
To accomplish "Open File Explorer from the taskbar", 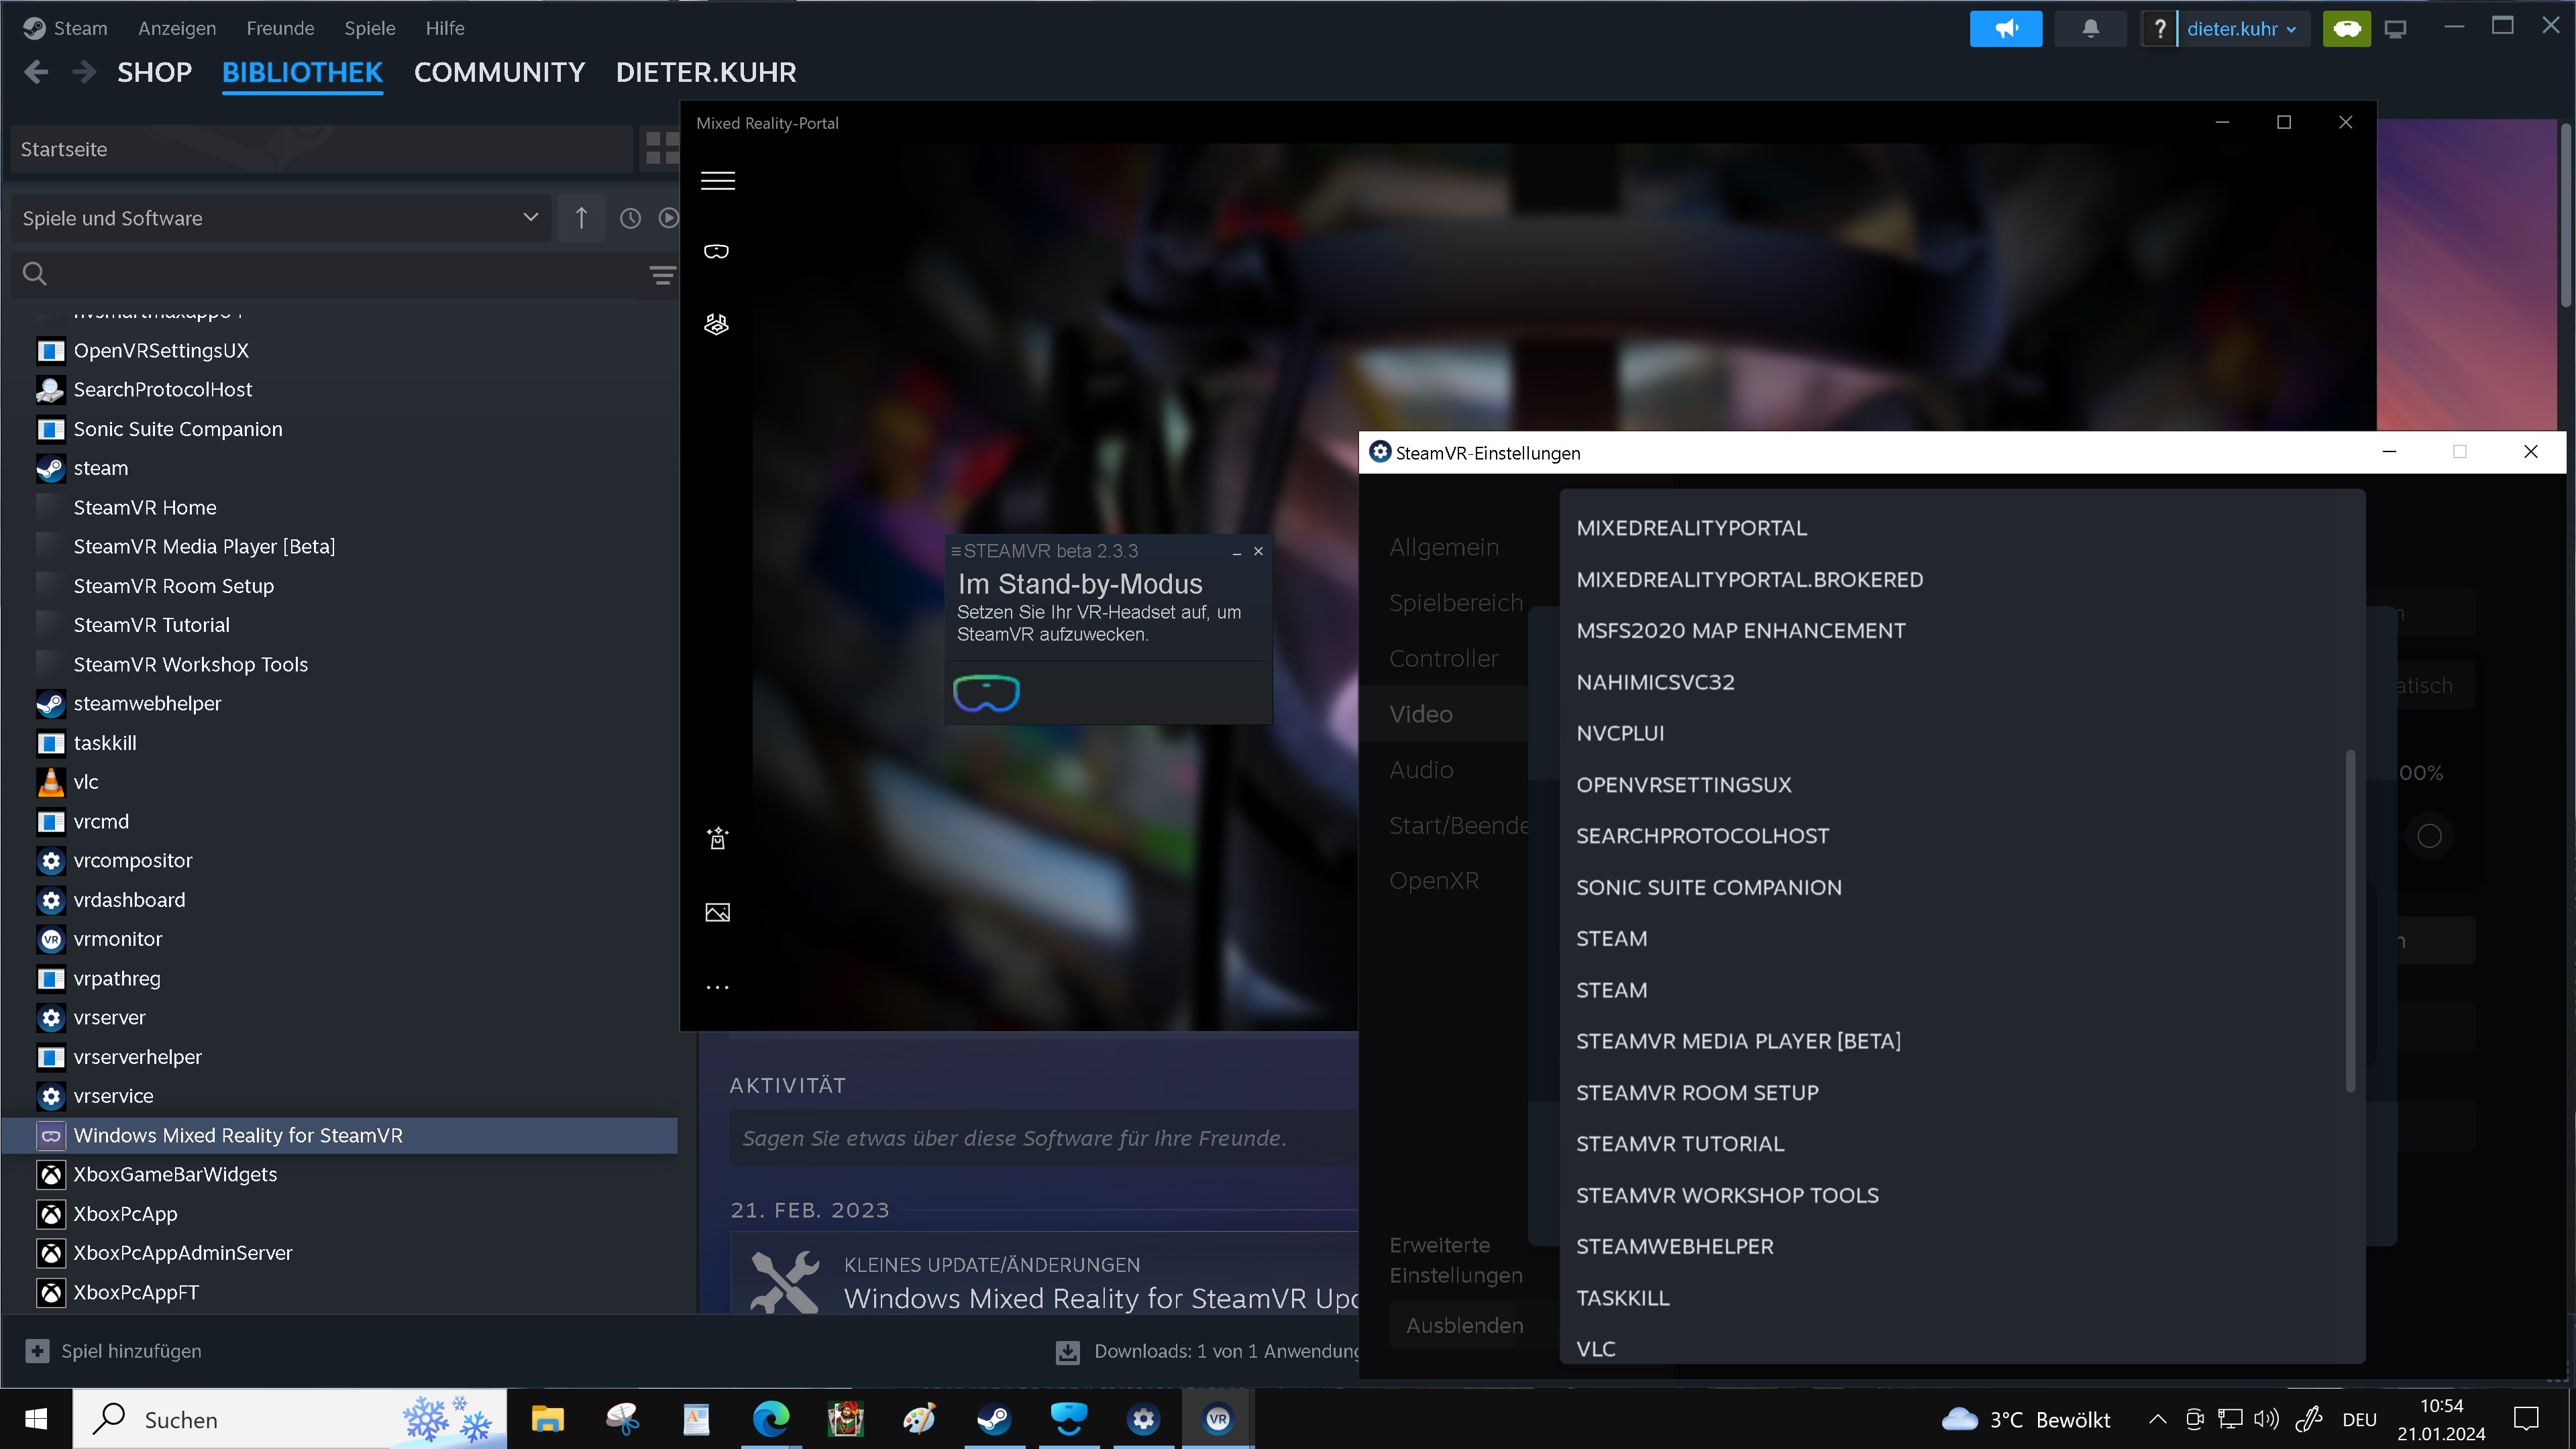I will [x=547, y=1418].
